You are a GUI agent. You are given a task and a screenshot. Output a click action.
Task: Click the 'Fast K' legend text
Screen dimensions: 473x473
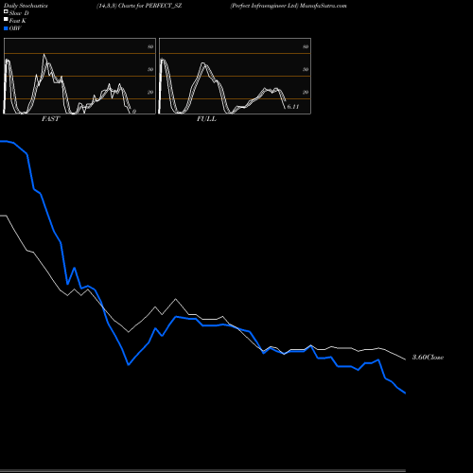pyautogui.click(x=18, y=21)
